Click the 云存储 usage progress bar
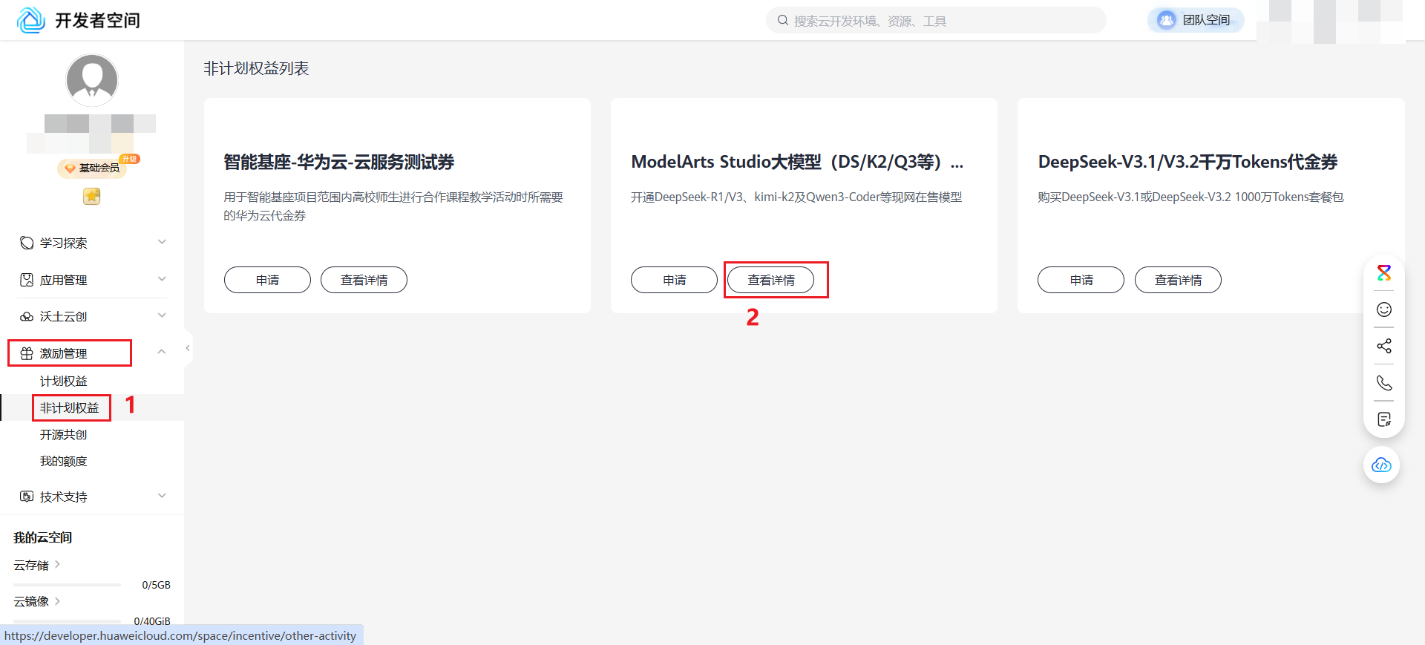 point(67,585)
